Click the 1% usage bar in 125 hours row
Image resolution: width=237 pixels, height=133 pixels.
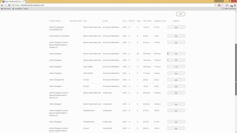tap(176, 66)
